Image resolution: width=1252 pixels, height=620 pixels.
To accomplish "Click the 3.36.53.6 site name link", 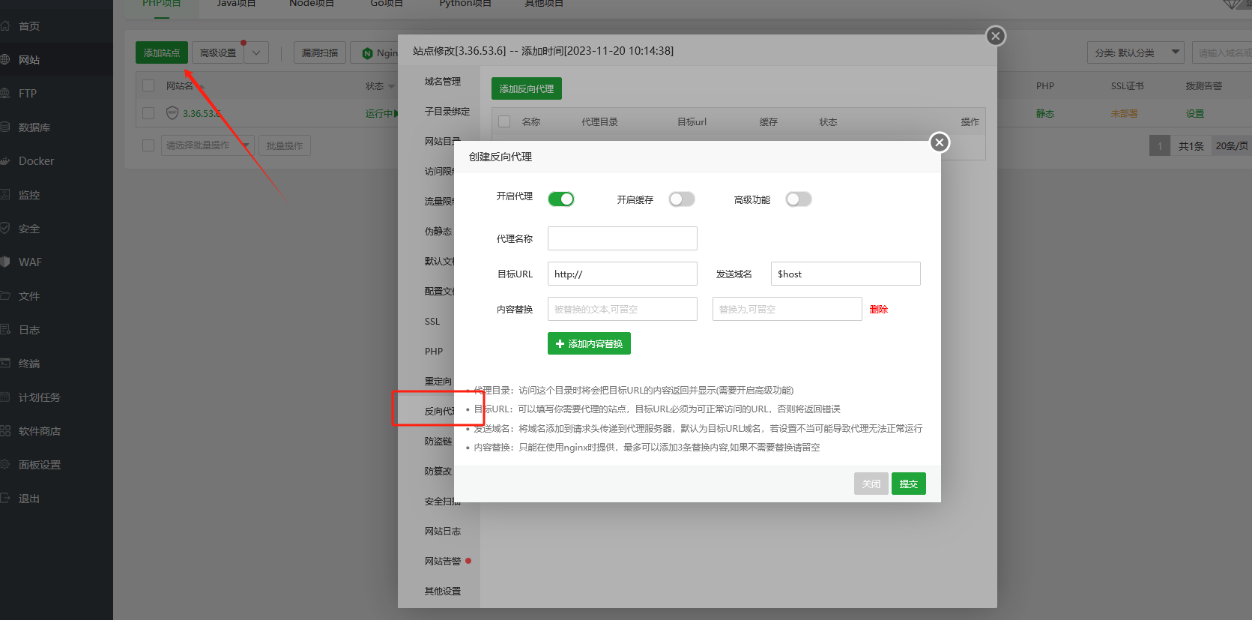I will click(x=202, y=114).
